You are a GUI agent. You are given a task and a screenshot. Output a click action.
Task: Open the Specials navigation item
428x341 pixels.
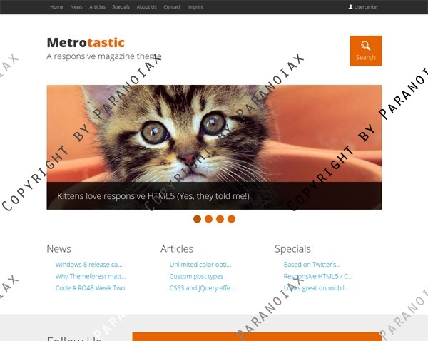click(121, 7)
